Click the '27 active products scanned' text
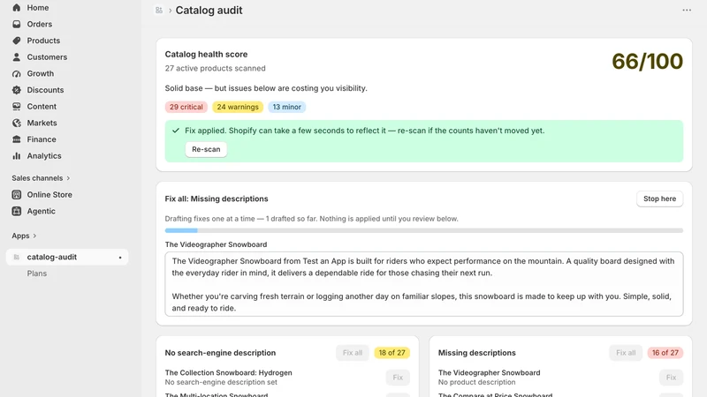The height and width of the screenshot is (397, 707). click(x=215, y=69)
